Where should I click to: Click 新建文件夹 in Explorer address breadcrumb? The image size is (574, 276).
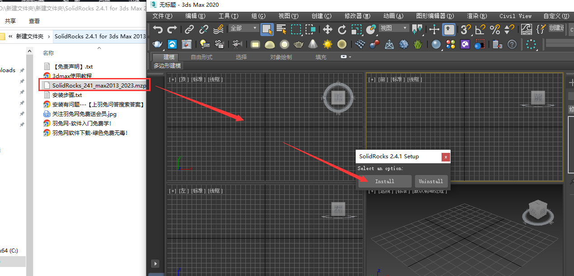click(30, 36)
